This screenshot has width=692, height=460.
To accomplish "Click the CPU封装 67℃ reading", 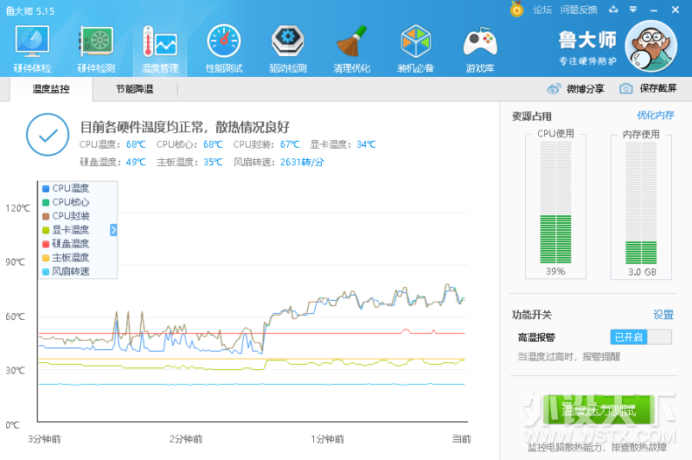I will tap(266, 144).
